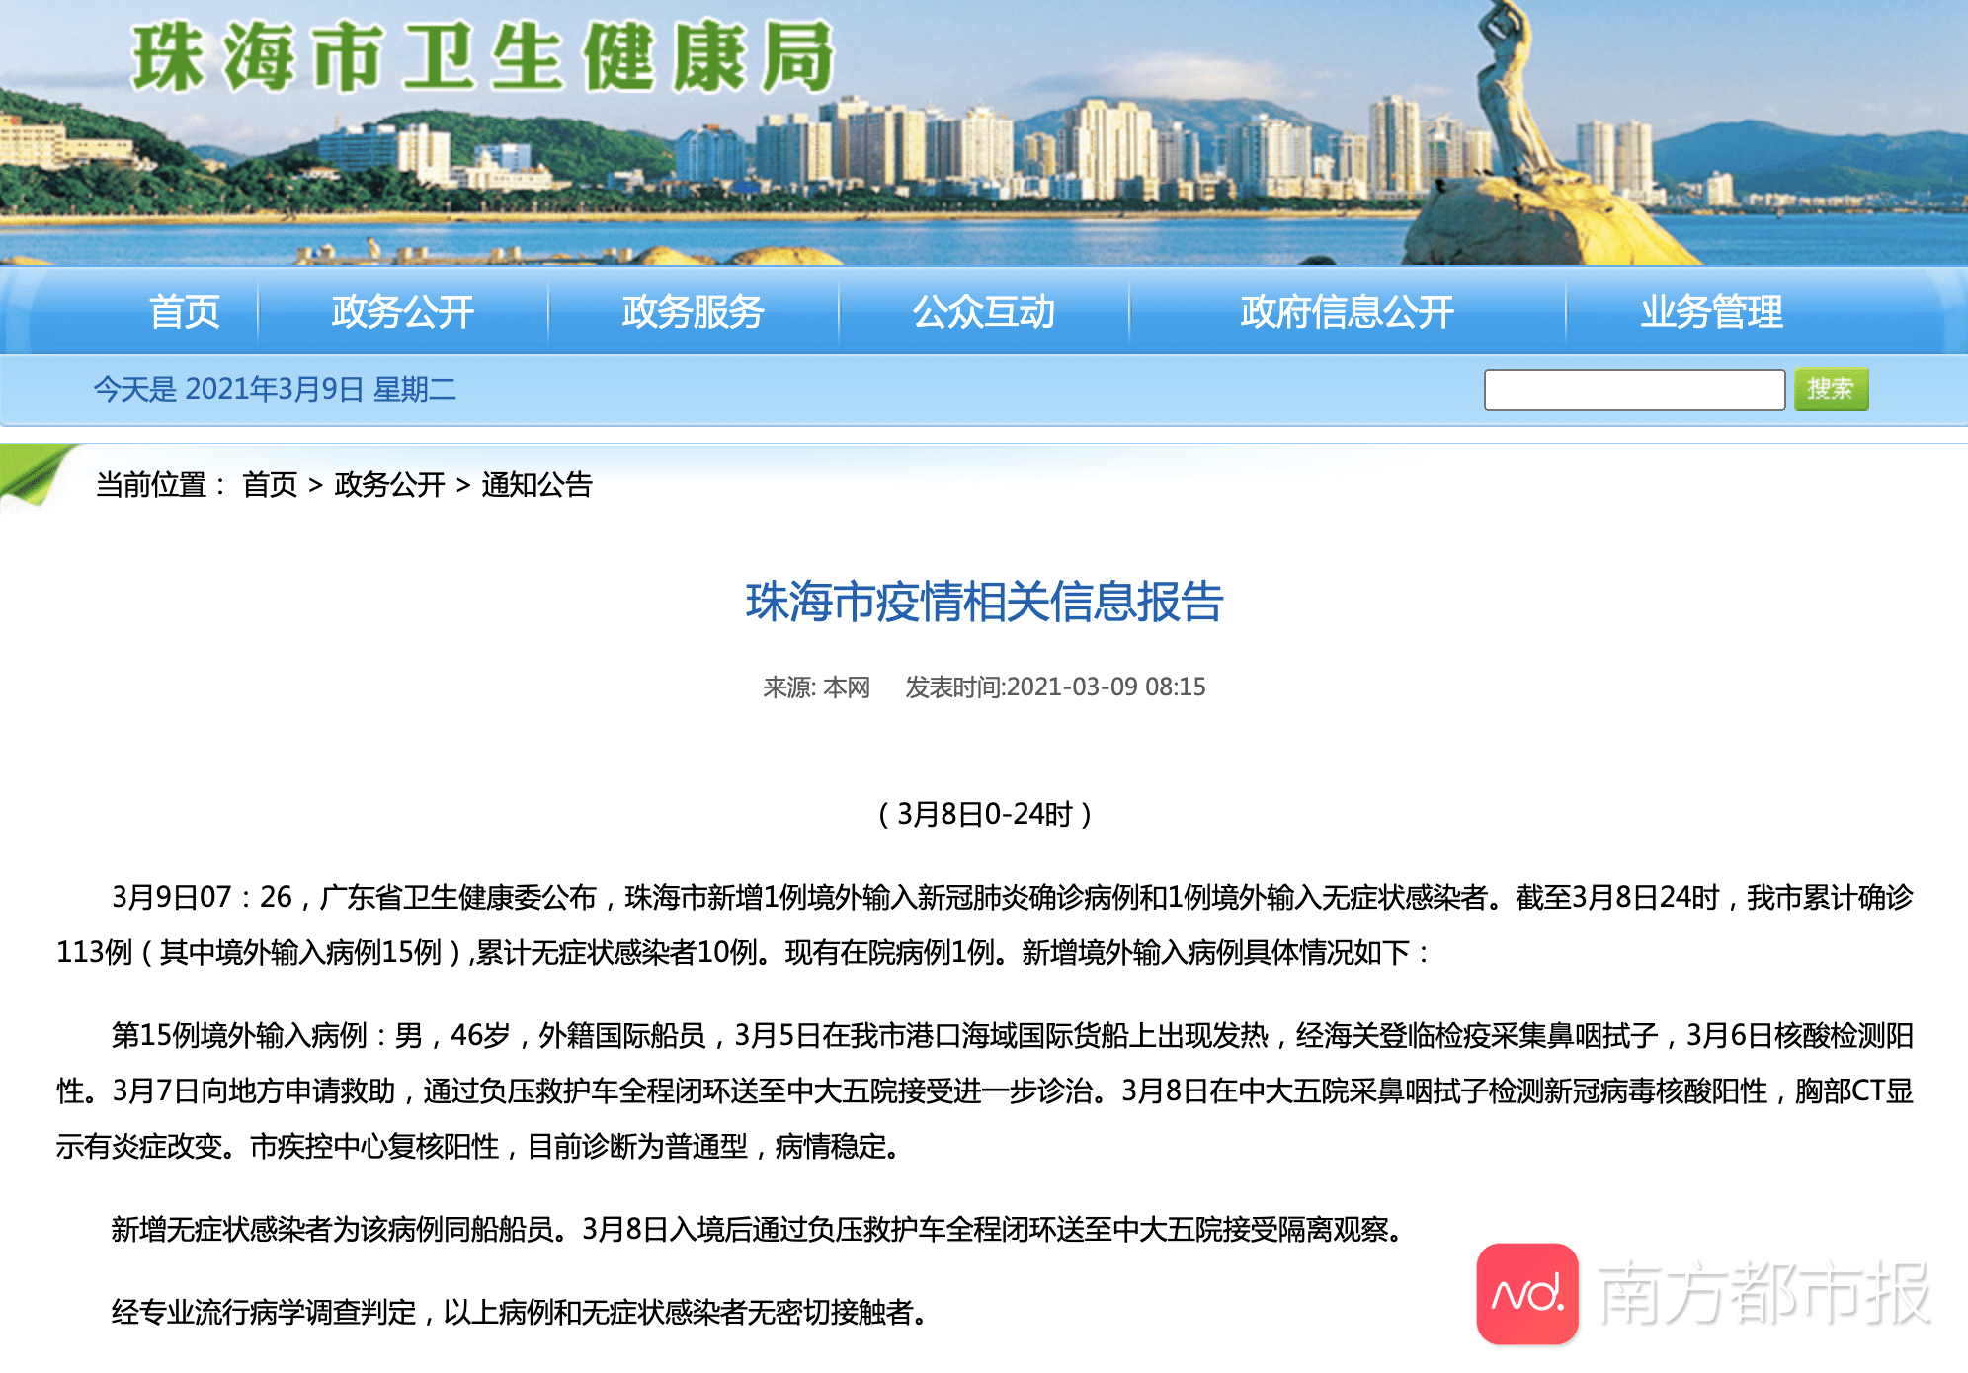
Task: Open the 首页 navigation menu
Action: tap(184, 313)
